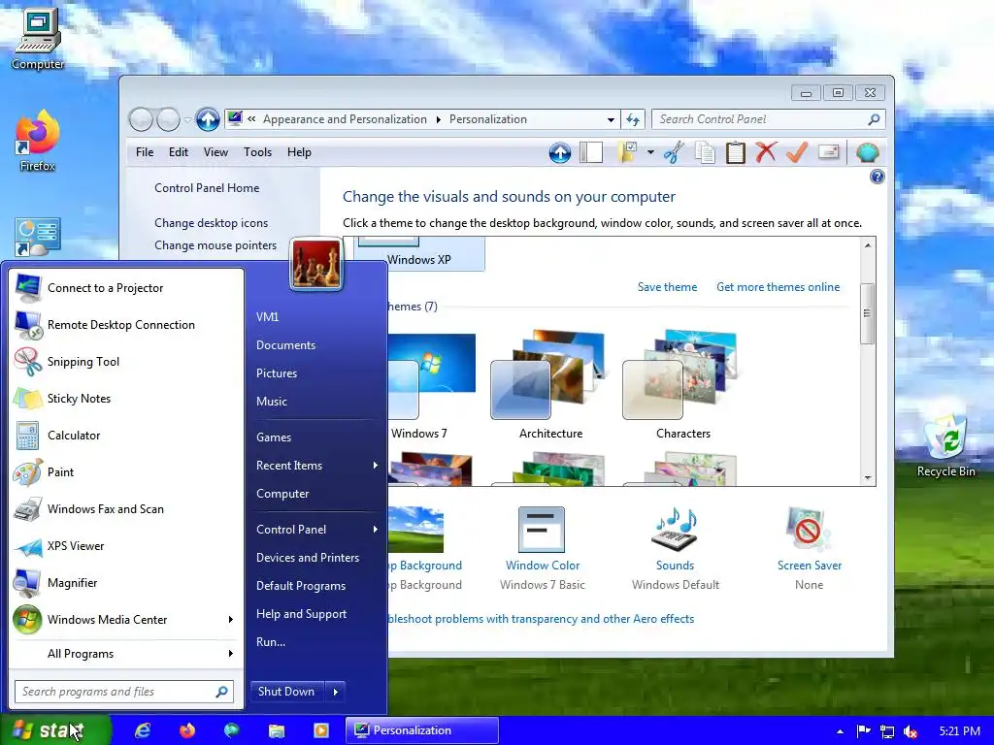Open Change mouse pointers link

(x=215, y=245)
